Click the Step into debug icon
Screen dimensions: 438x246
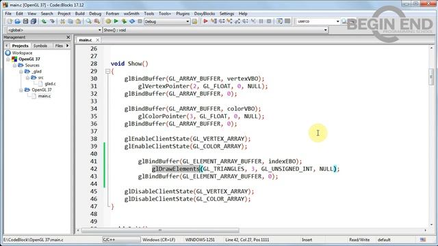pos(229,21)
